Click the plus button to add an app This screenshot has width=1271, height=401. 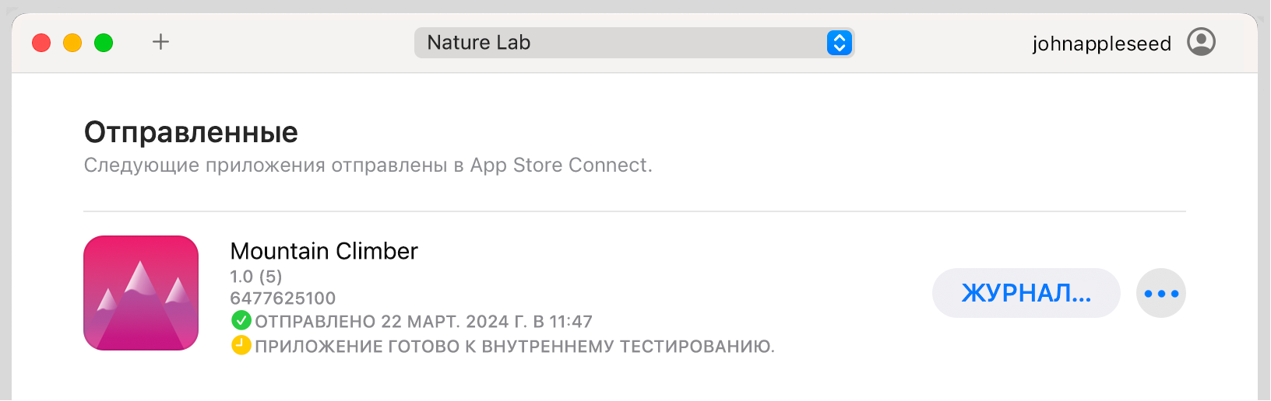tap(160, 42)
